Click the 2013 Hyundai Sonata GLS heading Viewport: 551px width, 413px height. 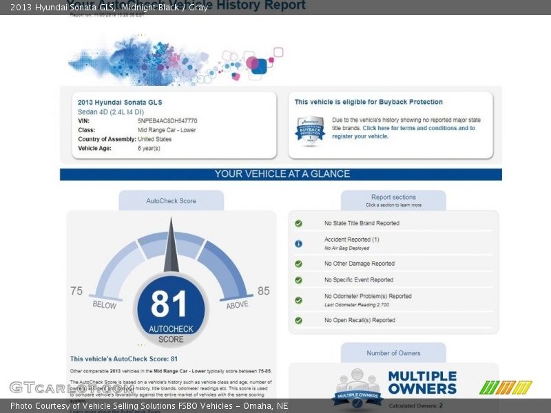(120, 102)
